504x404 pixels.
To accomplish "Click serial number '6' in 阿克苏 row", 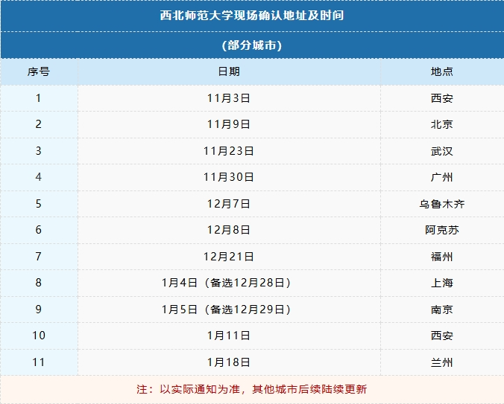I will (x=39, y=230).
